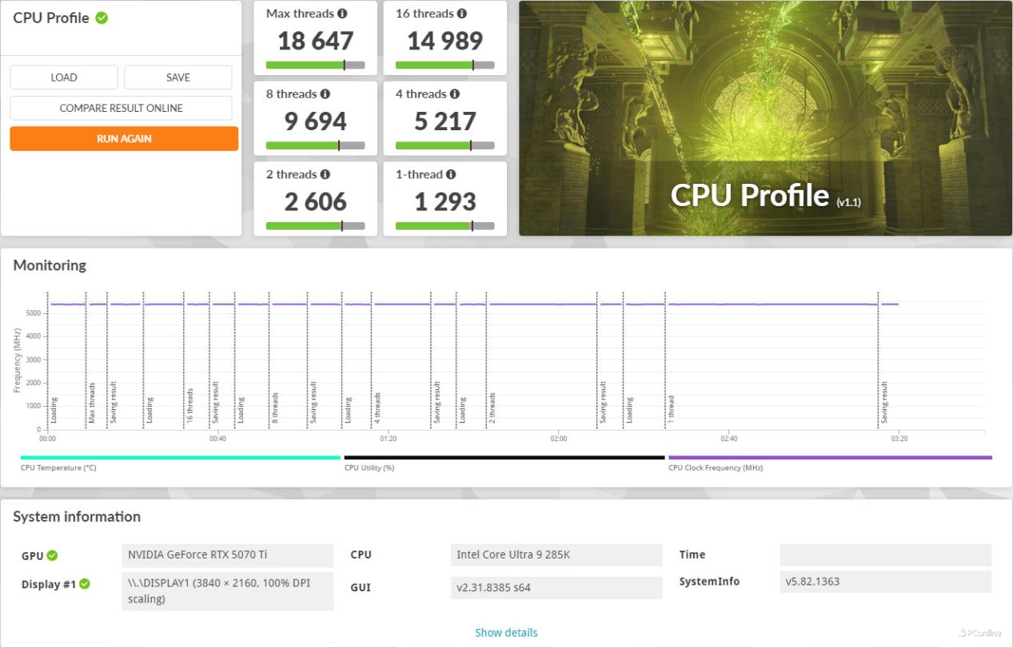Click the 1 thread marker in monitoring chart
1013x648 pixels.
[672, 407]
